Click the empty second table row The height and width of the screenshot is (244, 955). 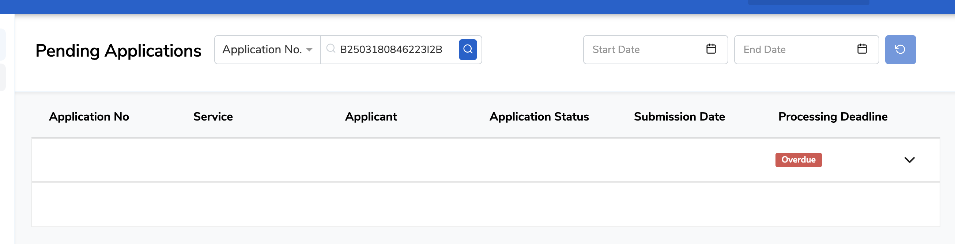(x=486, y=205)
